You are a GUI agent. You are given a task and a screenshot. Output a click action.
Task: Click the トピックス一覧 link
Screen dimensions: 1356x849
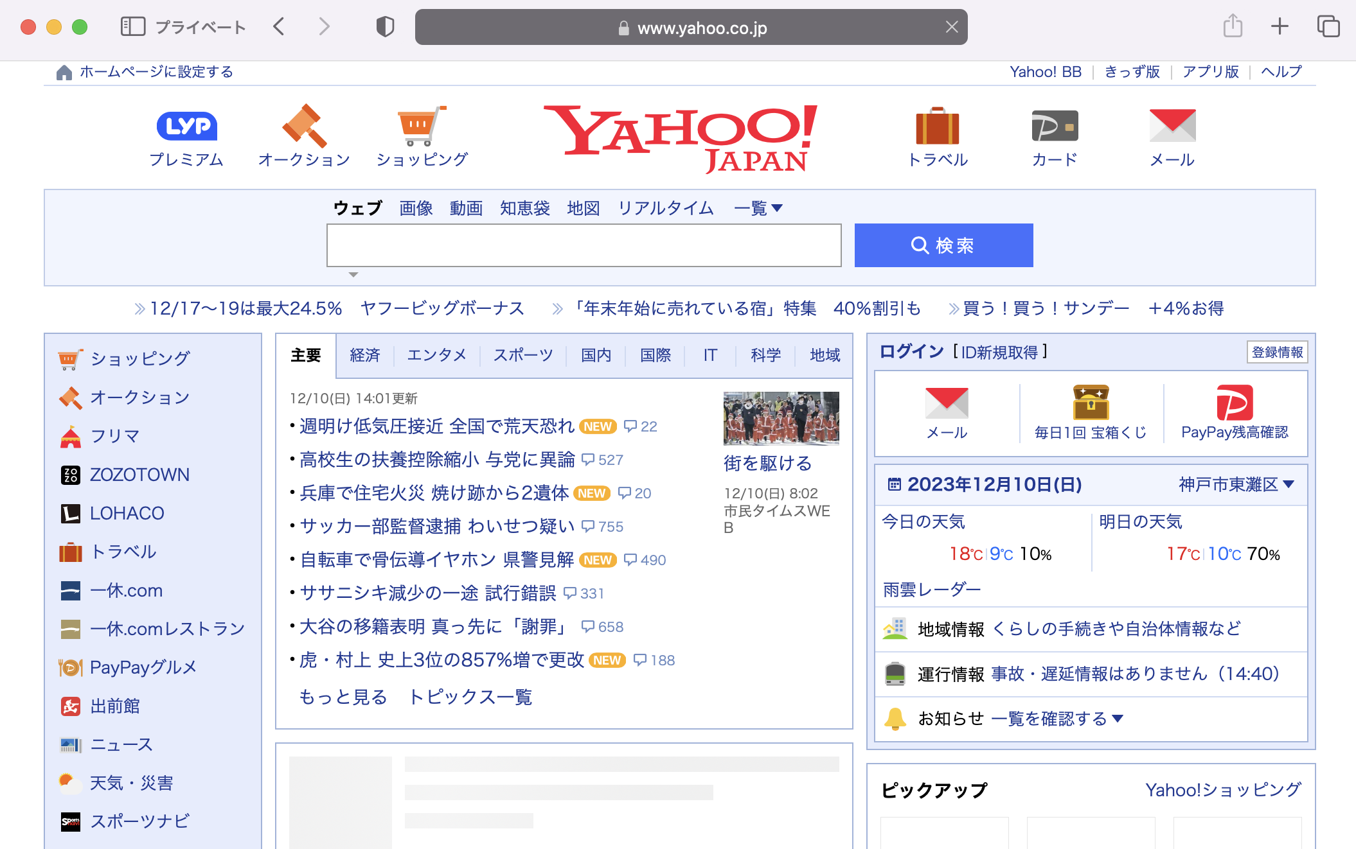(x=470, y=697)
